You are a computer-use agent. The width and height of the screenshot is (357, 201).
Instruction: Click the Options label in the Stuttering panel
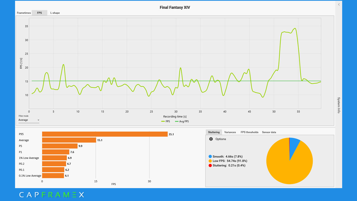221,139
